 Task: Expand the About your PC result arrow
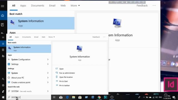(48, 78)
